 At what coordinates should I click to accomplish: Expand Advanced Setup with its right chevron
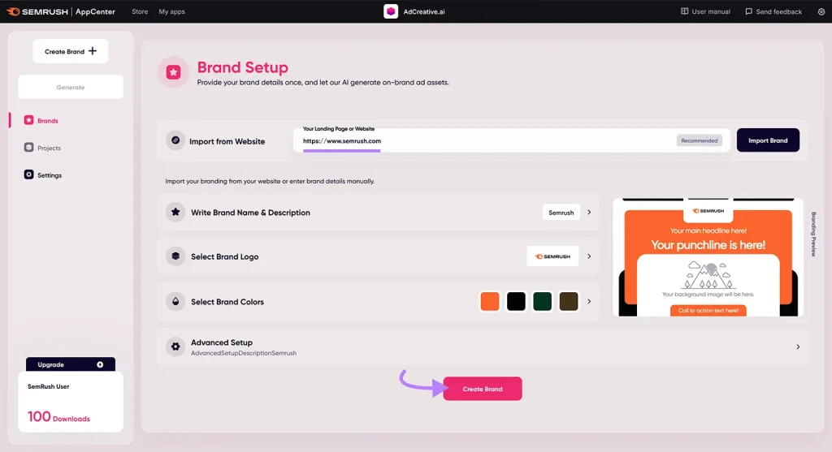pyautogui.click(x=798, y=347)
